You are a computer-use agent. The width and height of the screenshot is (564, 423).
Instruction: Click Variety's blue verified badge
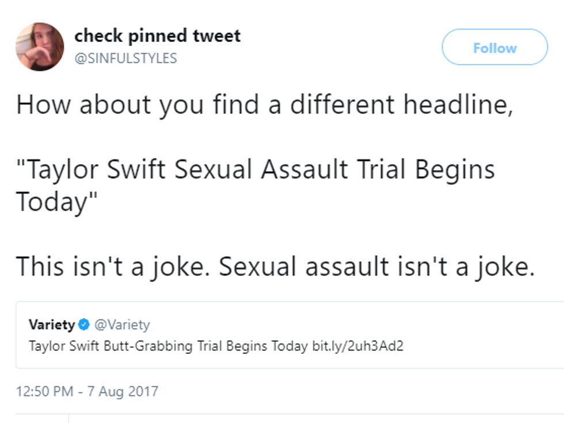tap(84, 325)
